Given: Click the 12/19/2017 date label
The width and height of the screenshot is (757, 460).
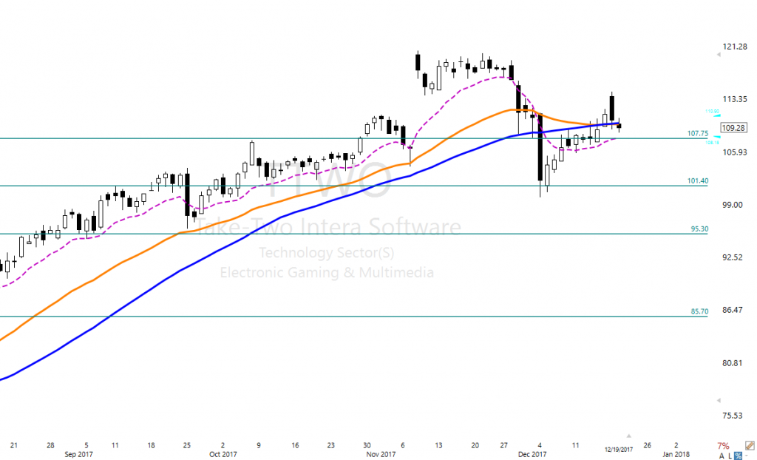Looking at the screenshot, I should click(618, 449).
